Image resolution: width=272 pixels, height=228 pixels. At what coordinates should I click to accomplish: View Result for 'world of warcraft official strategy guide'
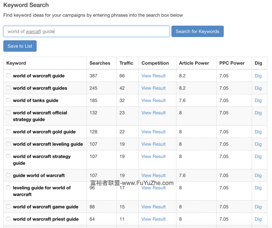(x=154, y=113)
